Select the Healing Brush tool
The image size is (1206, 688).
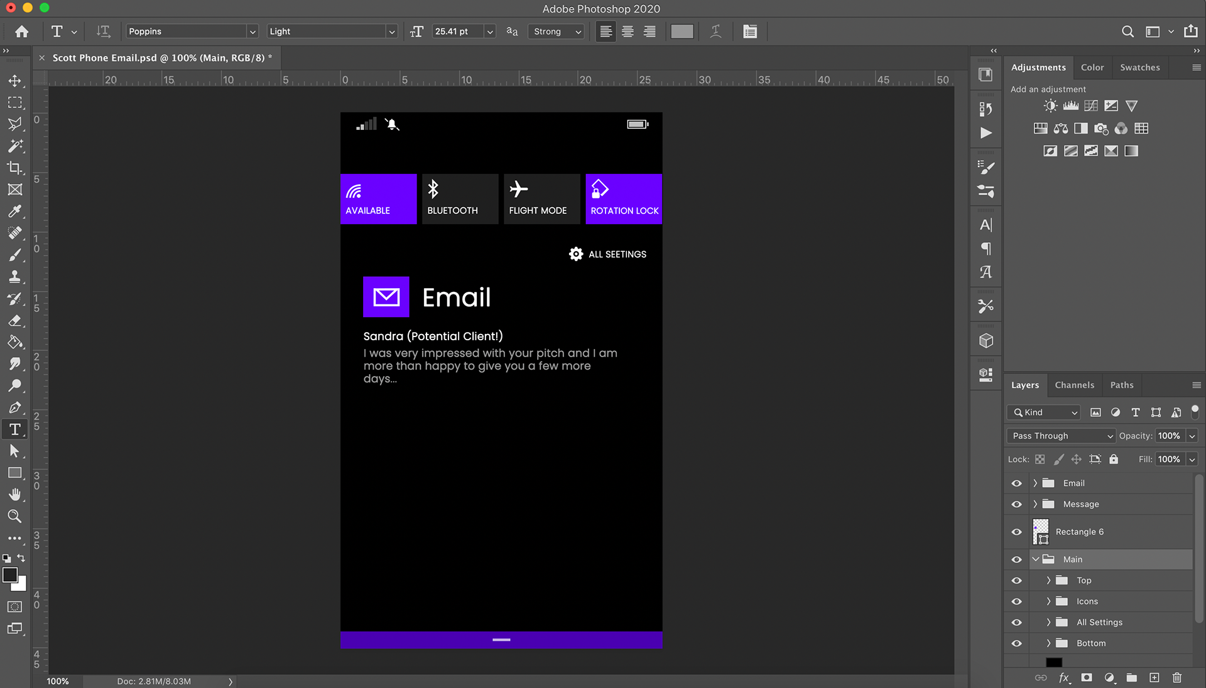coord(14,233)
